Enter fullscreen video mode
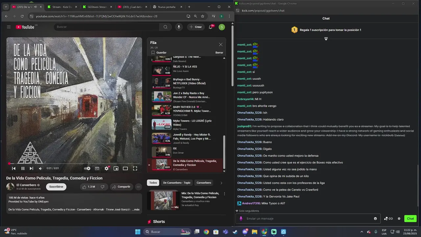 pos(135,169)
